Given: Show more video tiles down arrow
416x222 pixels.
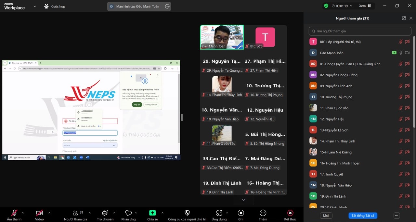Looking at the screenshot, I should coord(243,200).
